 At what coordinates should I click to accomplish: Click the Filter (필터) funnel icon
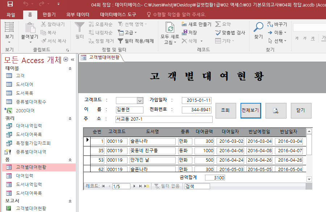pyautogui.click(x=79, y=28)
